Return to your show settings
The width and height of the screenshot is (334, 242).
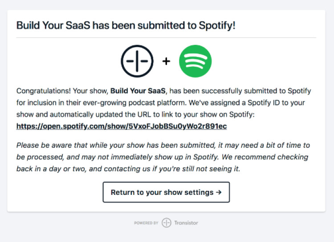pyautogui.click(x=166, y=192)
